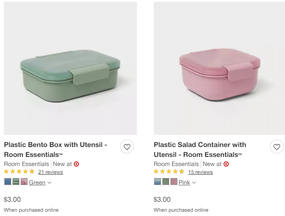
Task: Click Target bullseye logo under Bento Box
Action: click(77, 164)
